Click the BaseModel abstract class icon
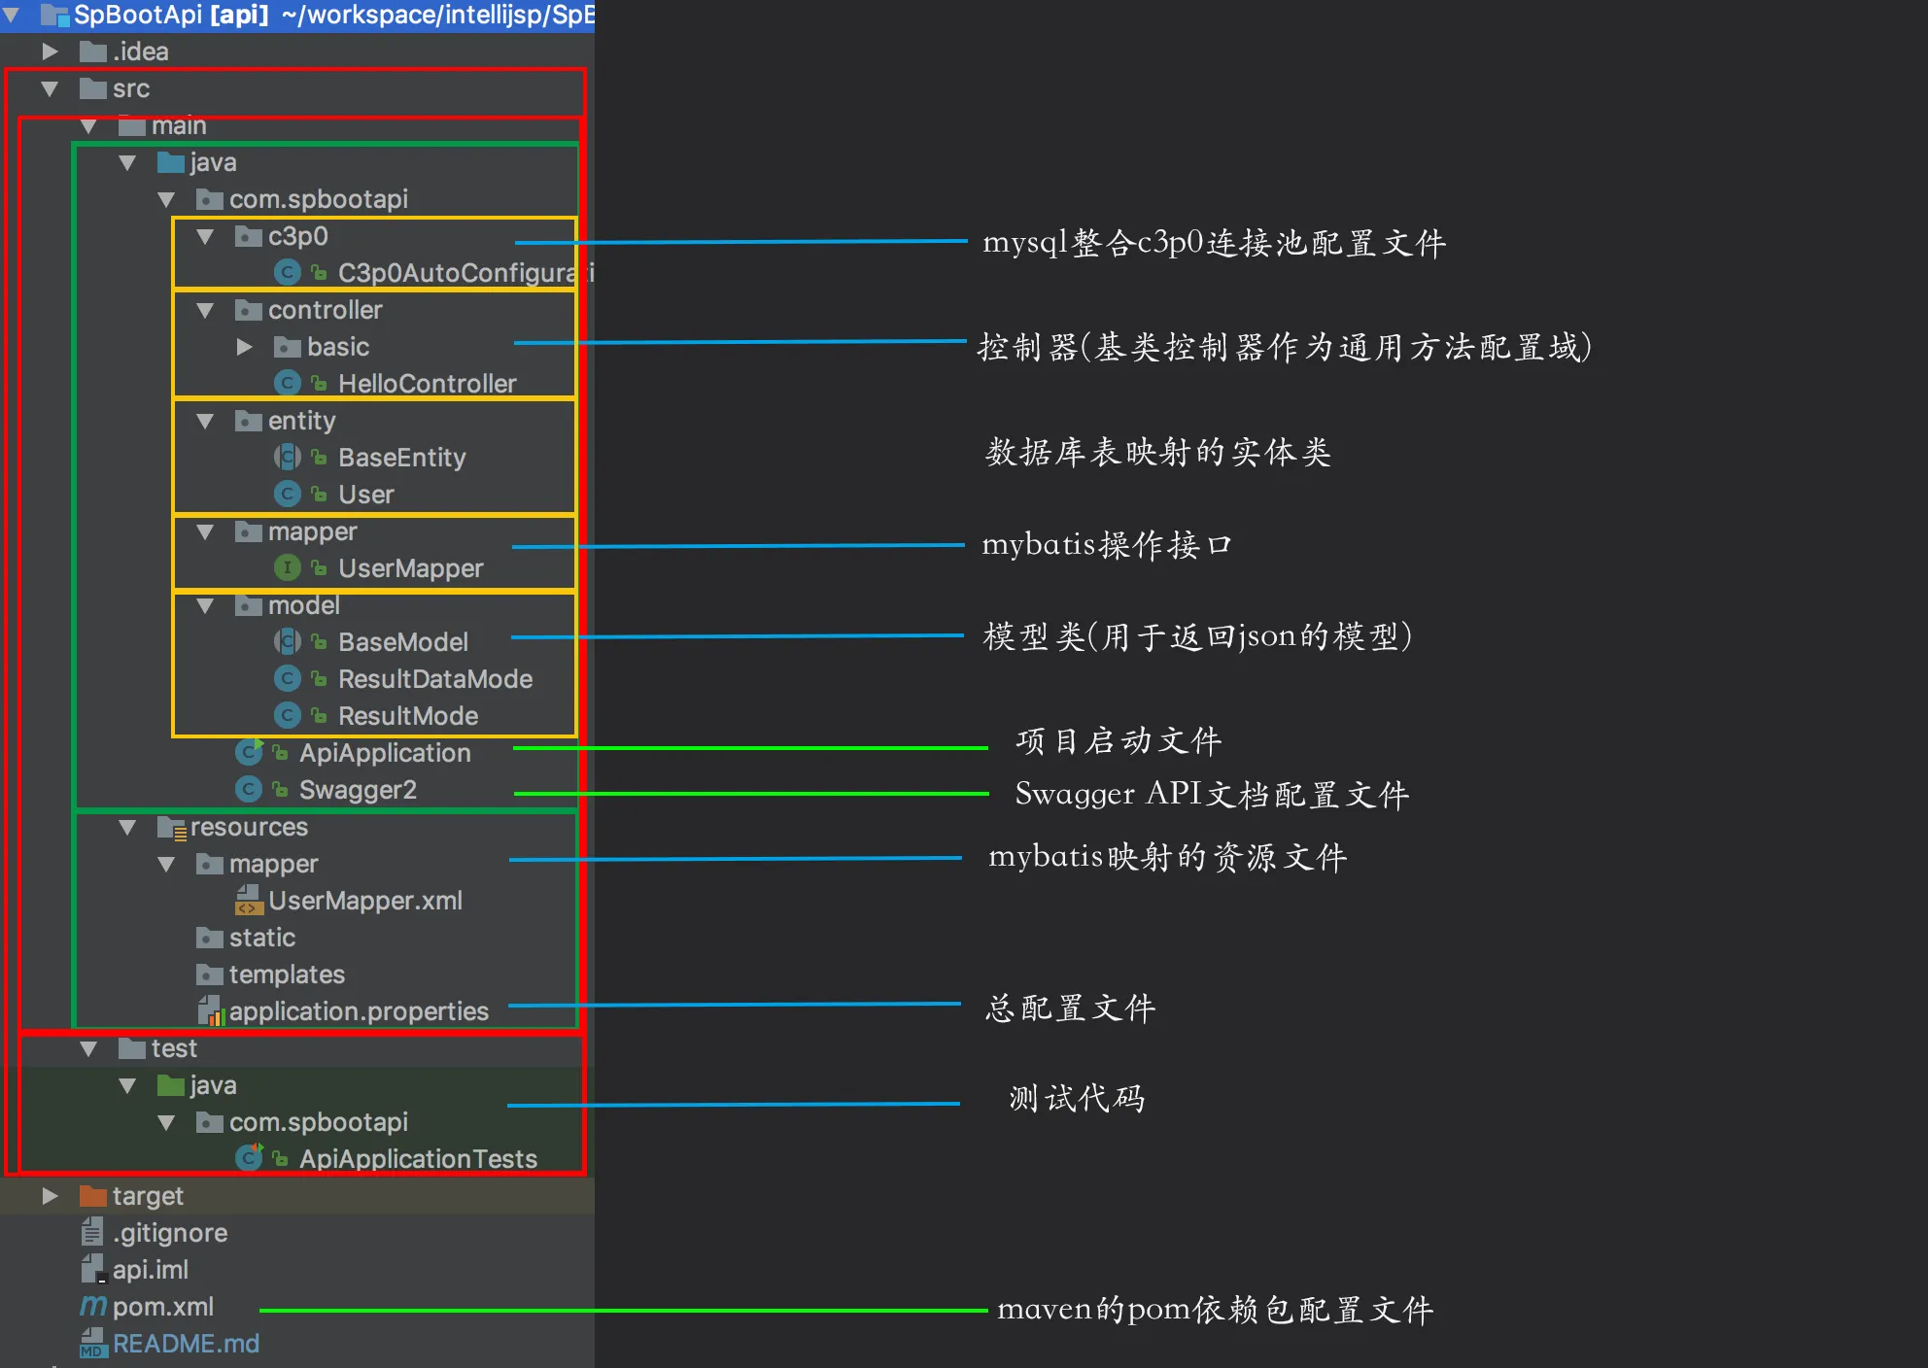This screenshot has height=1368, width=1928. pyautogui.click(x=287, y=640)
